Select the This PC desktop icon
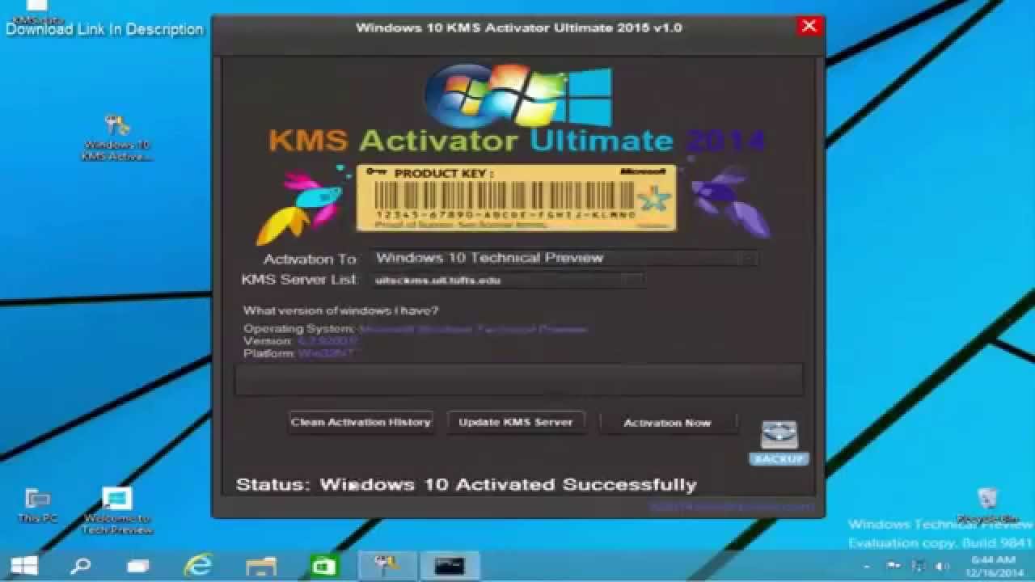1035x582 pixels. tap(38, 505)
